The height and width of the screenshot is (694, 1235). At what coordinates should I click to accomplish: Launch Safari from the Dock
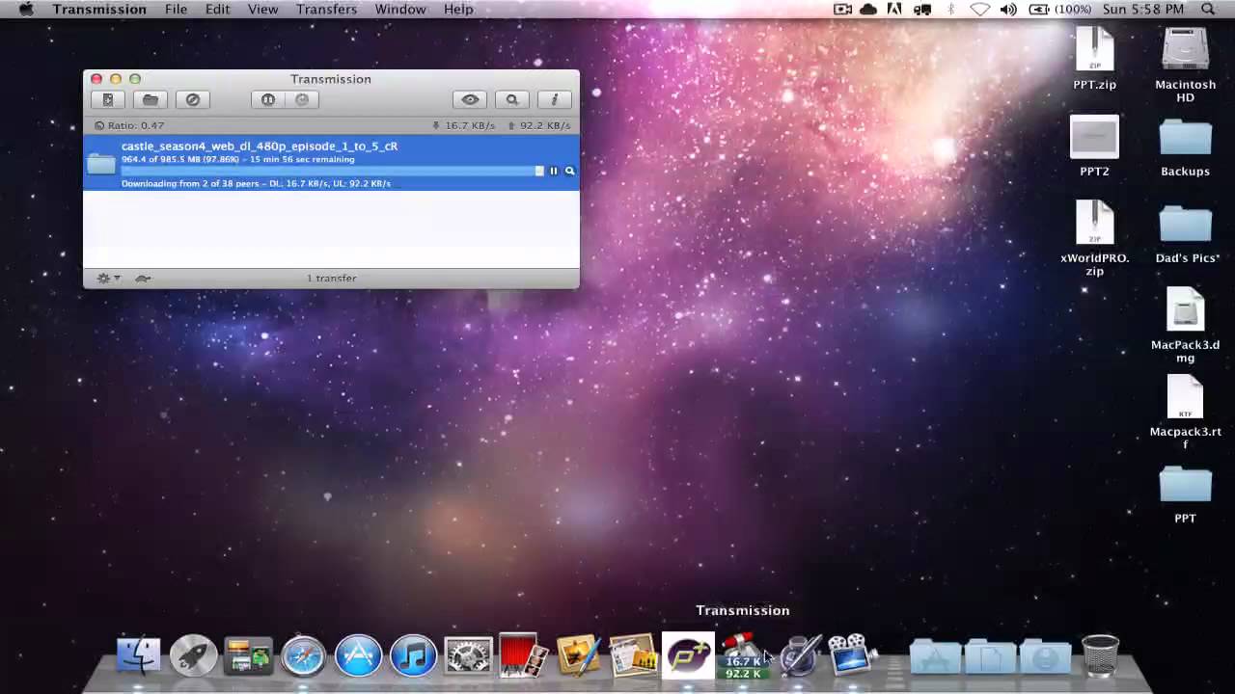point(303,656)
